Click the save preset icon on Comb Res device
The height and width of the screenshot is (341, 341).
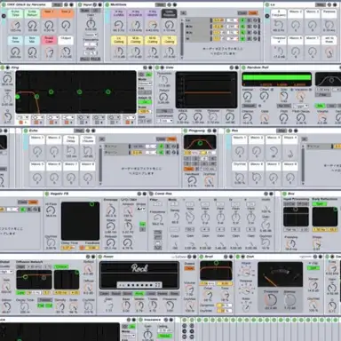tap(272, 194)
